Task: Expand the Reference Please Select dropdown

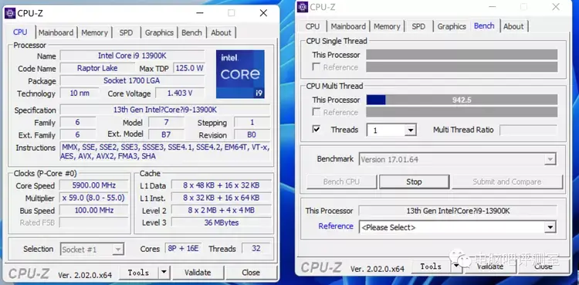Action: point(550,227)
